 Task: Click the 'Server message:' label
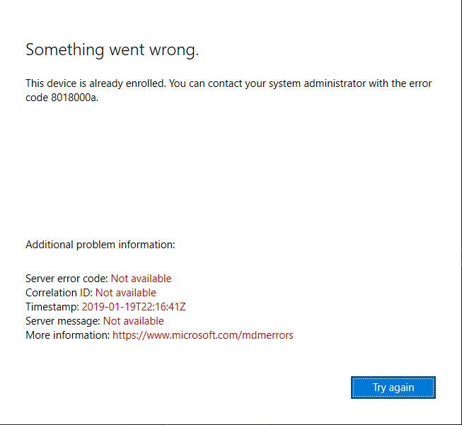[x=63, y=321]
